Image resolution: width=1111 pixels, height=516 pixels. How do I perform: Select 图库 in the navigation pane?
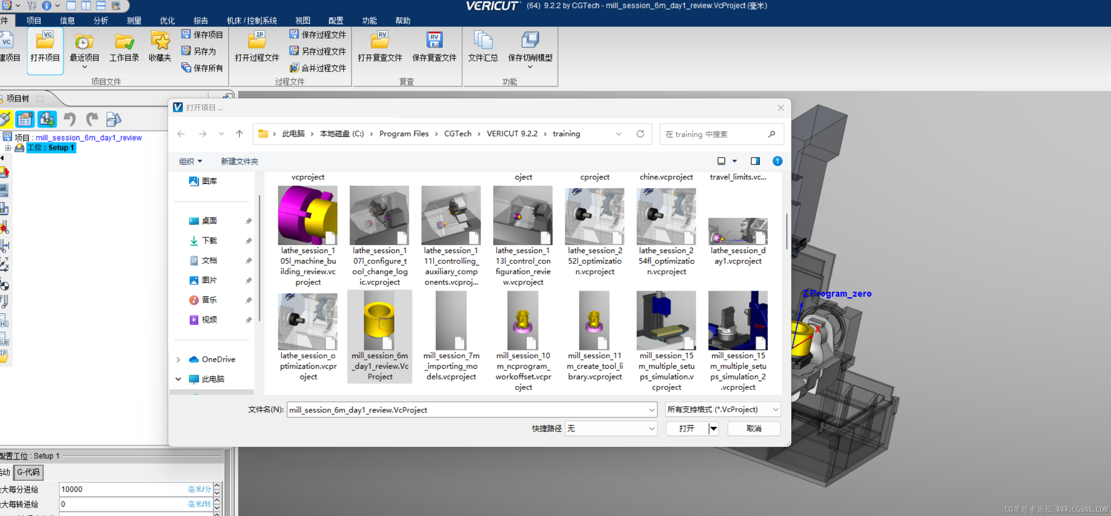point(210,181)
